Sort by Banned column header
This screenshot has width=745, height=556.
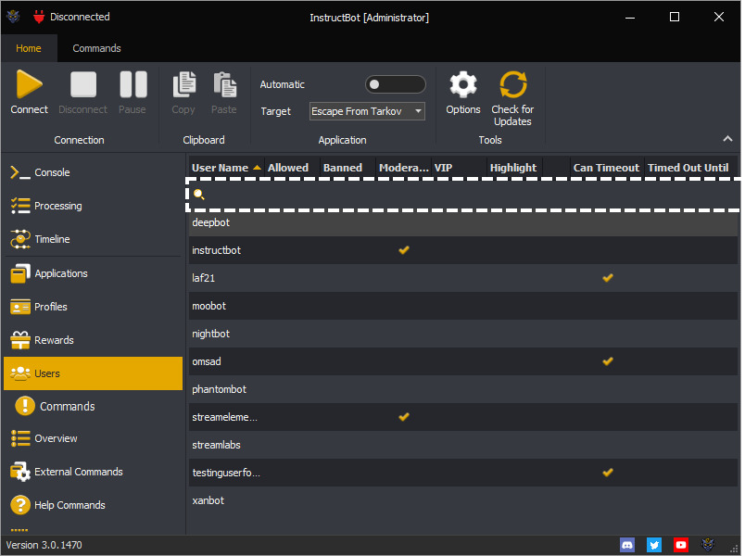347,168
